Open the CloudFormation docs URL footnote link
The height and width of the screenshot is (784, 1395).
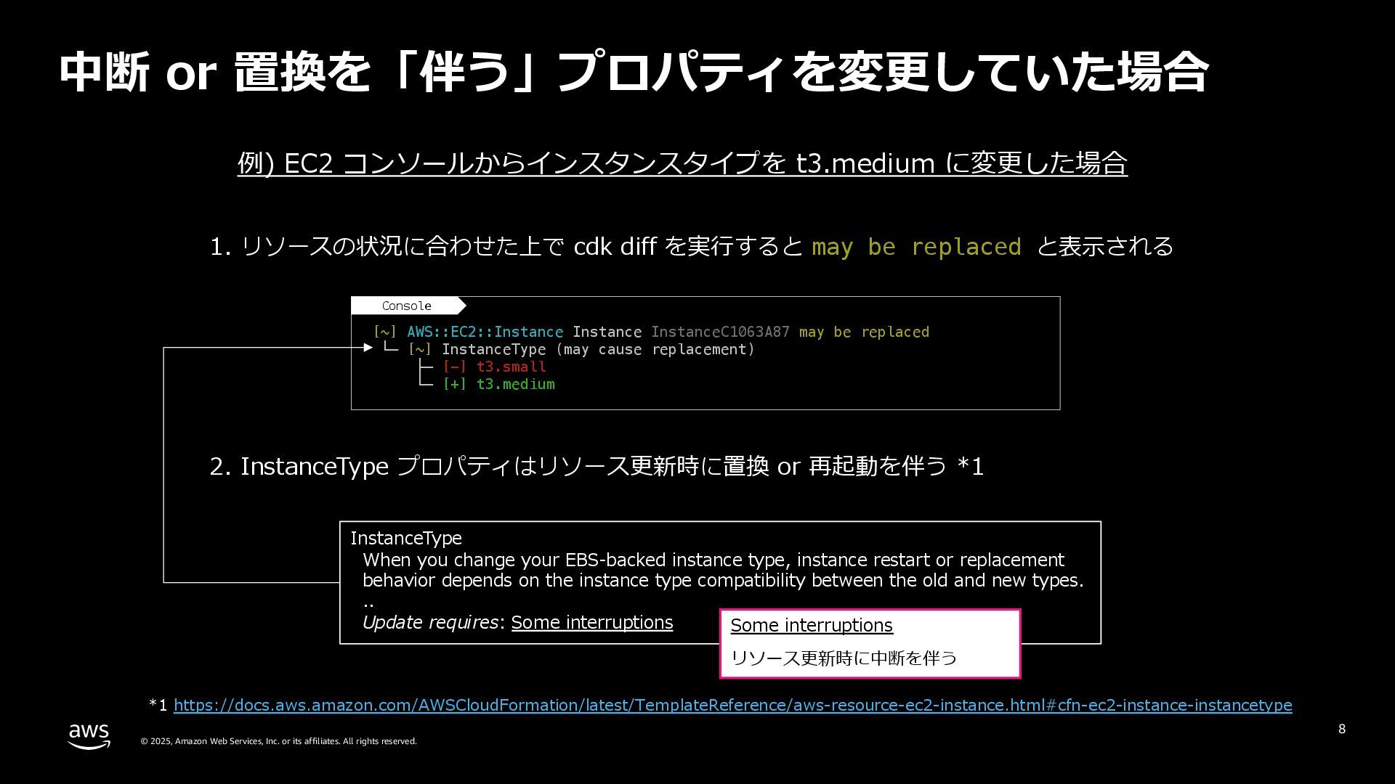tap(732, 705)
